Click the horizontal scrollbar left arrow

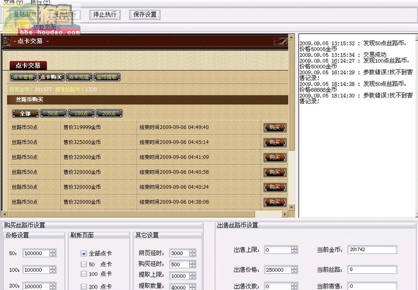click(x=4, y=214)
